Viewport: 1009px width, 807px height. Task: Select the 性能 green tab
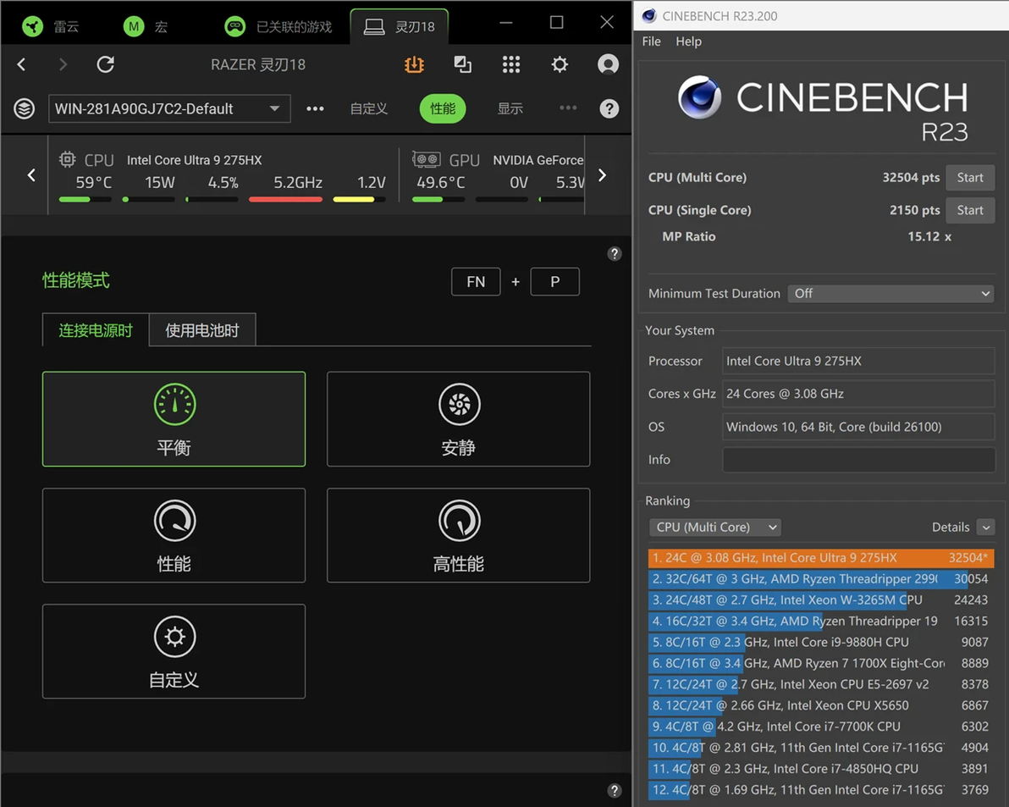pyautogui.click(x=443, y=108)
